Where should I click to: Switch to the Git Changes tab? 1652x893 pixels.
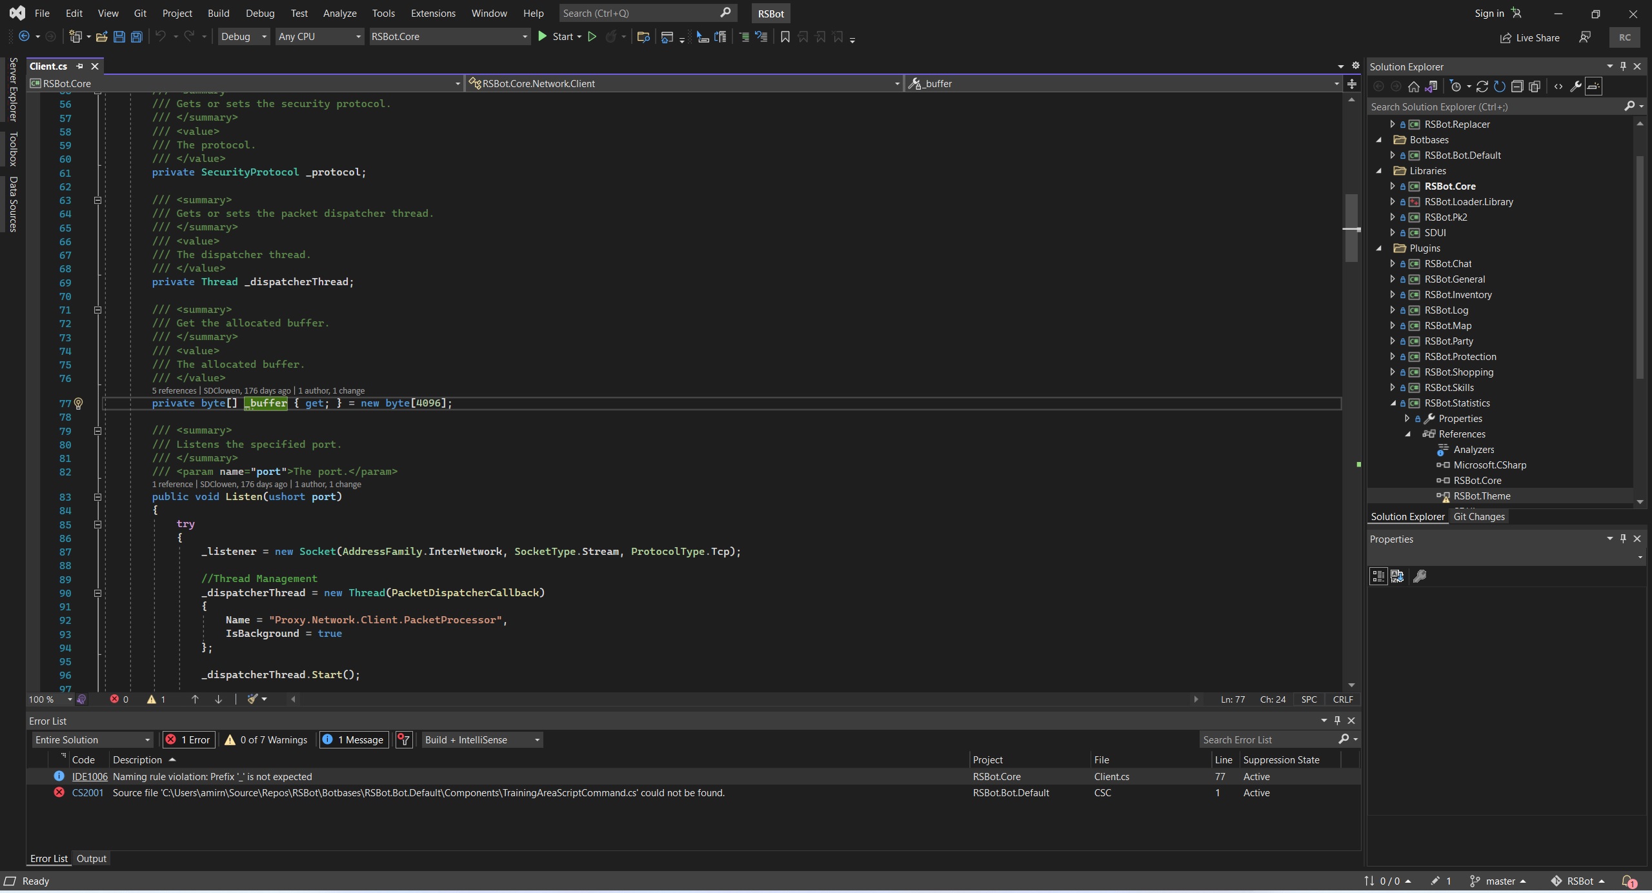pos(1478,517)
